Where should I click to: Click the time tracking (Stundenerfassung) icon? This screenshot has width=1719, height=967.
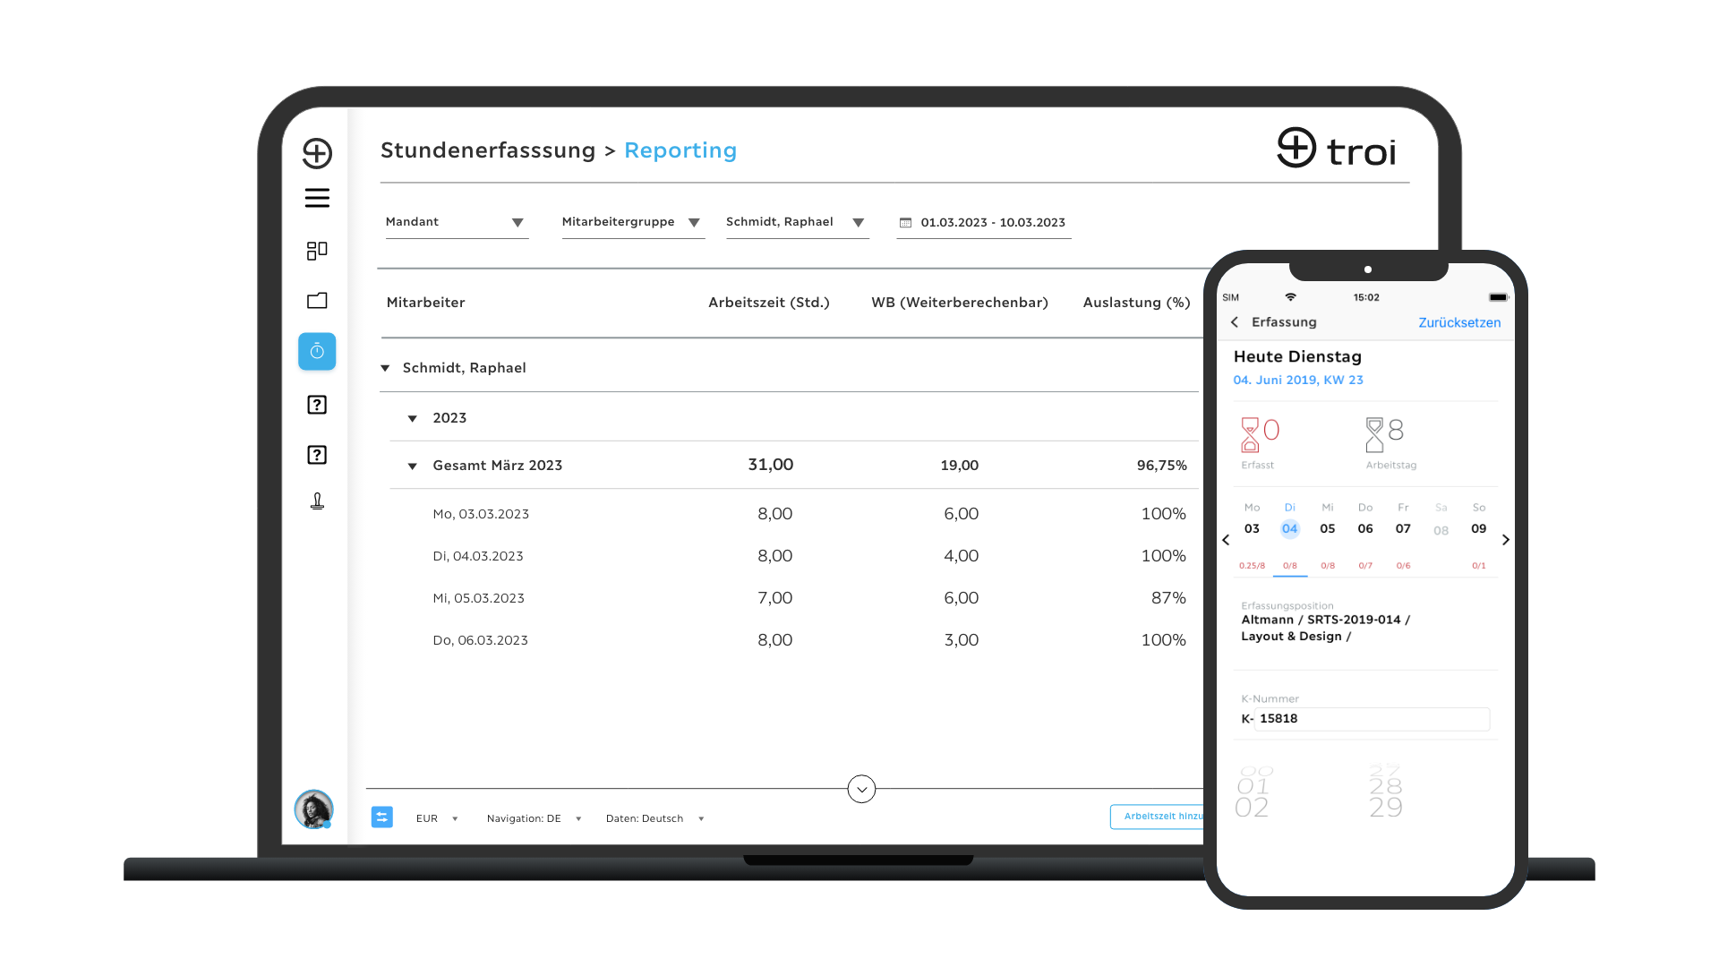[318, 349]
